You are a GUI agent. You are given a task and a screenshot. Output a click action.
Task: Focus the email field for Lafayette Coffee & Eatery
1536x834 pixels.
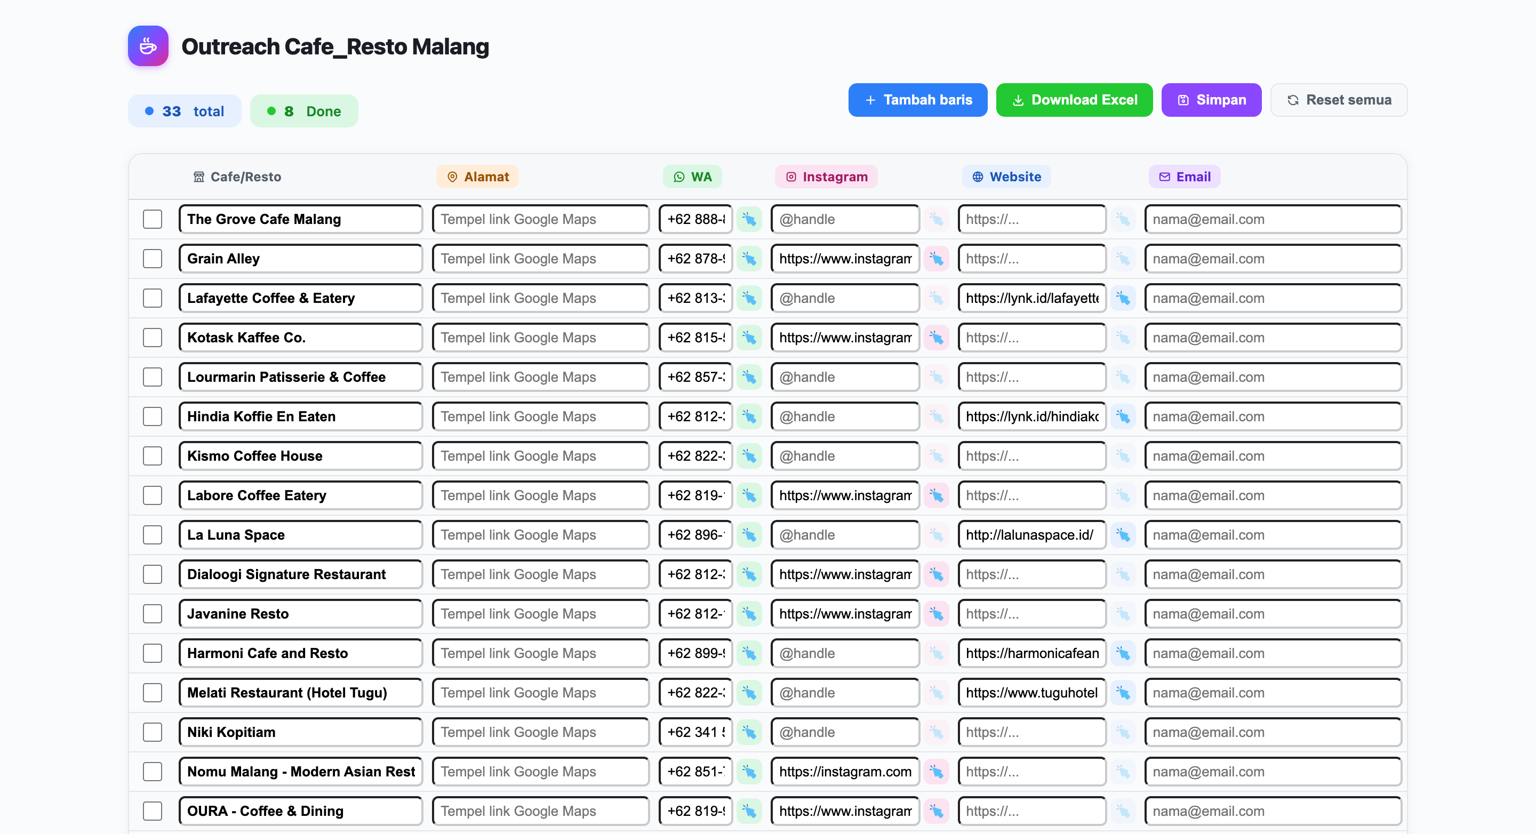coord(1273,298)
